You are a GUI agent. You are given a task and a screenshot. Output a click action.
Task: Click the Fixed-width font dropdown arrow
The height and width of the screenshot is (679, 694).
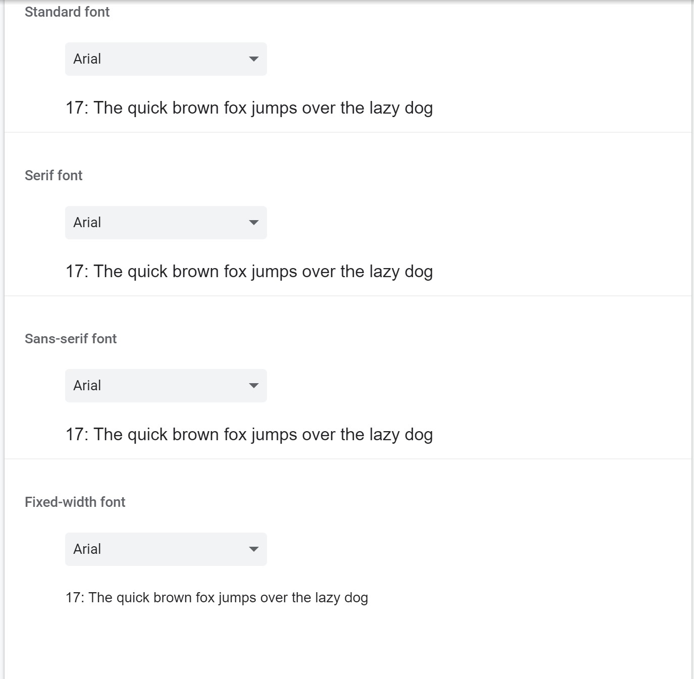point(254,549)
